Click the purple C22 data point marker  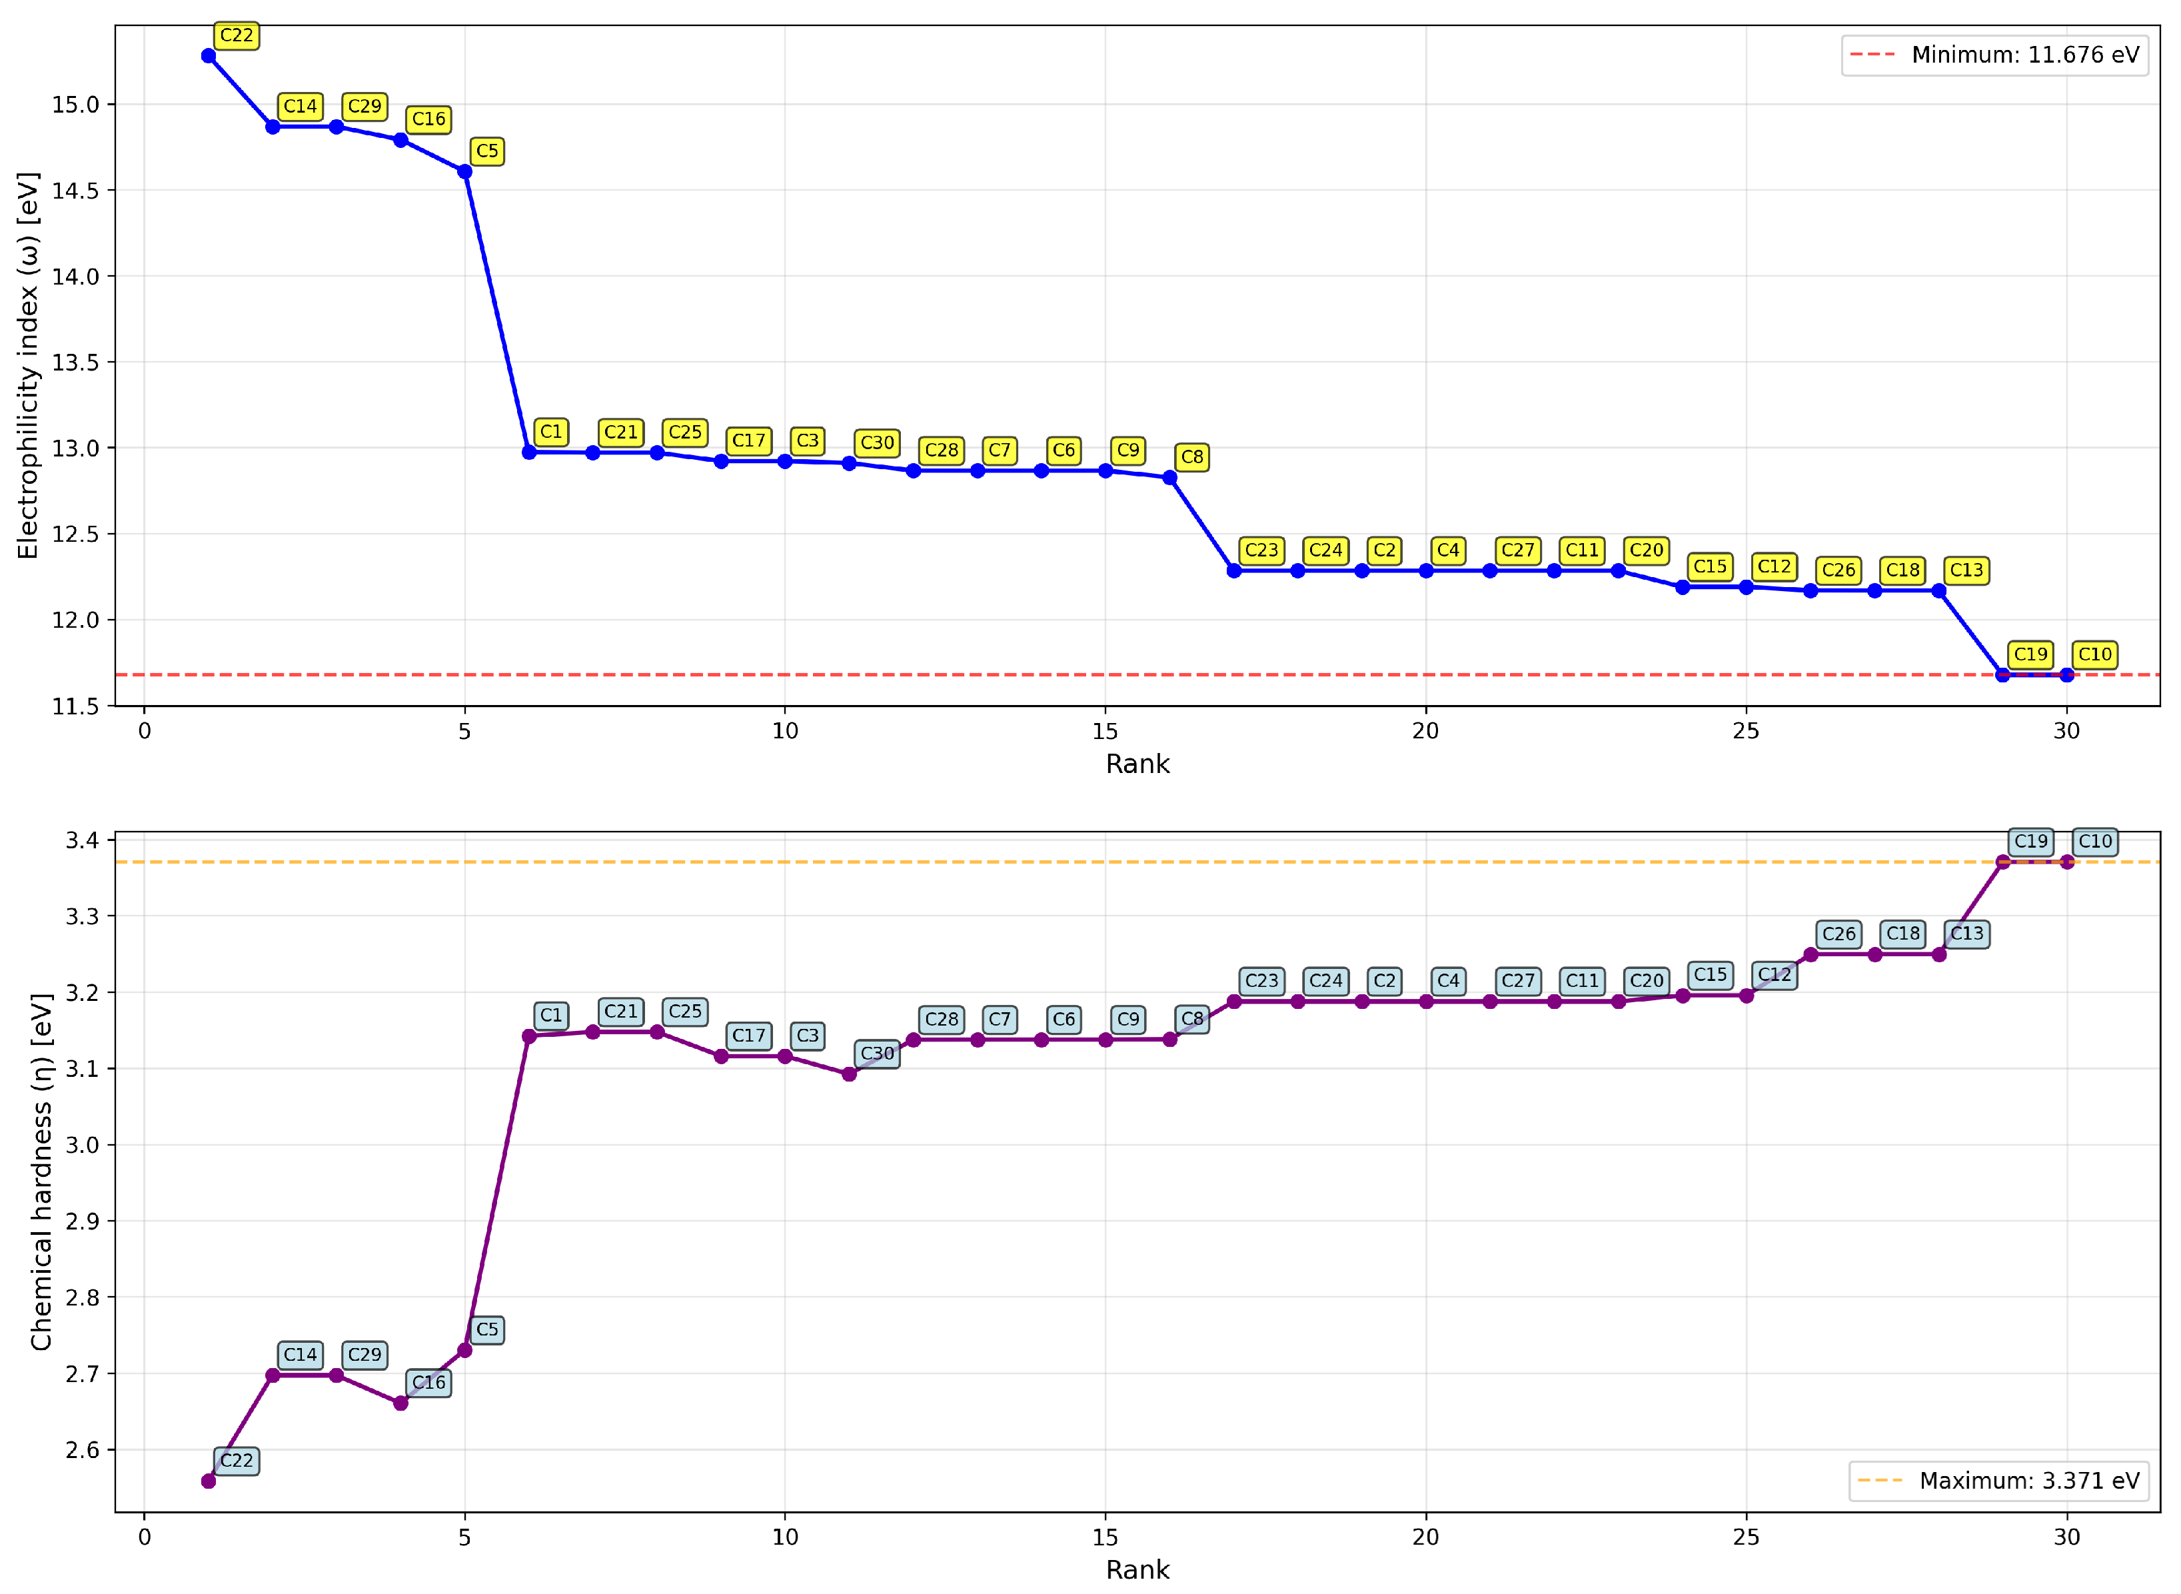209,1481
